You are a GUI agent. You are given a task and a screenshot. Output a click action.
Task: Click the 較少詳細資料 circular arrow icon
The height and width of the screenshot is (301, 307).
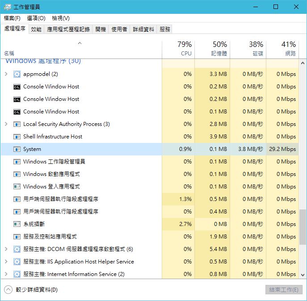click(x=8, y=290)
